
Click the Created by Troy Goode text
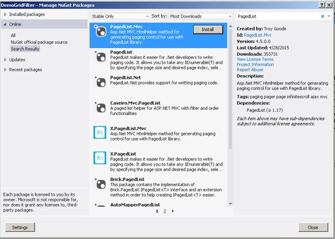click(261, 29)
